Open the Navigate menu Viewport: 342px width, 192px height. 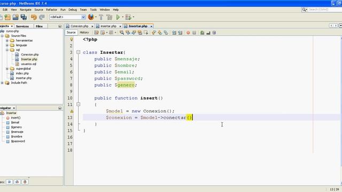pyautogui.click(x=26, y=10)
